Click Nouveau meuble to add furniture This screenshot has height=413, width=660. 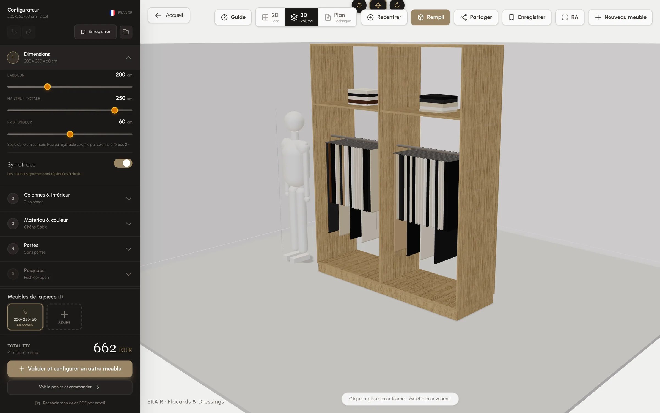[x=620, y=17]
